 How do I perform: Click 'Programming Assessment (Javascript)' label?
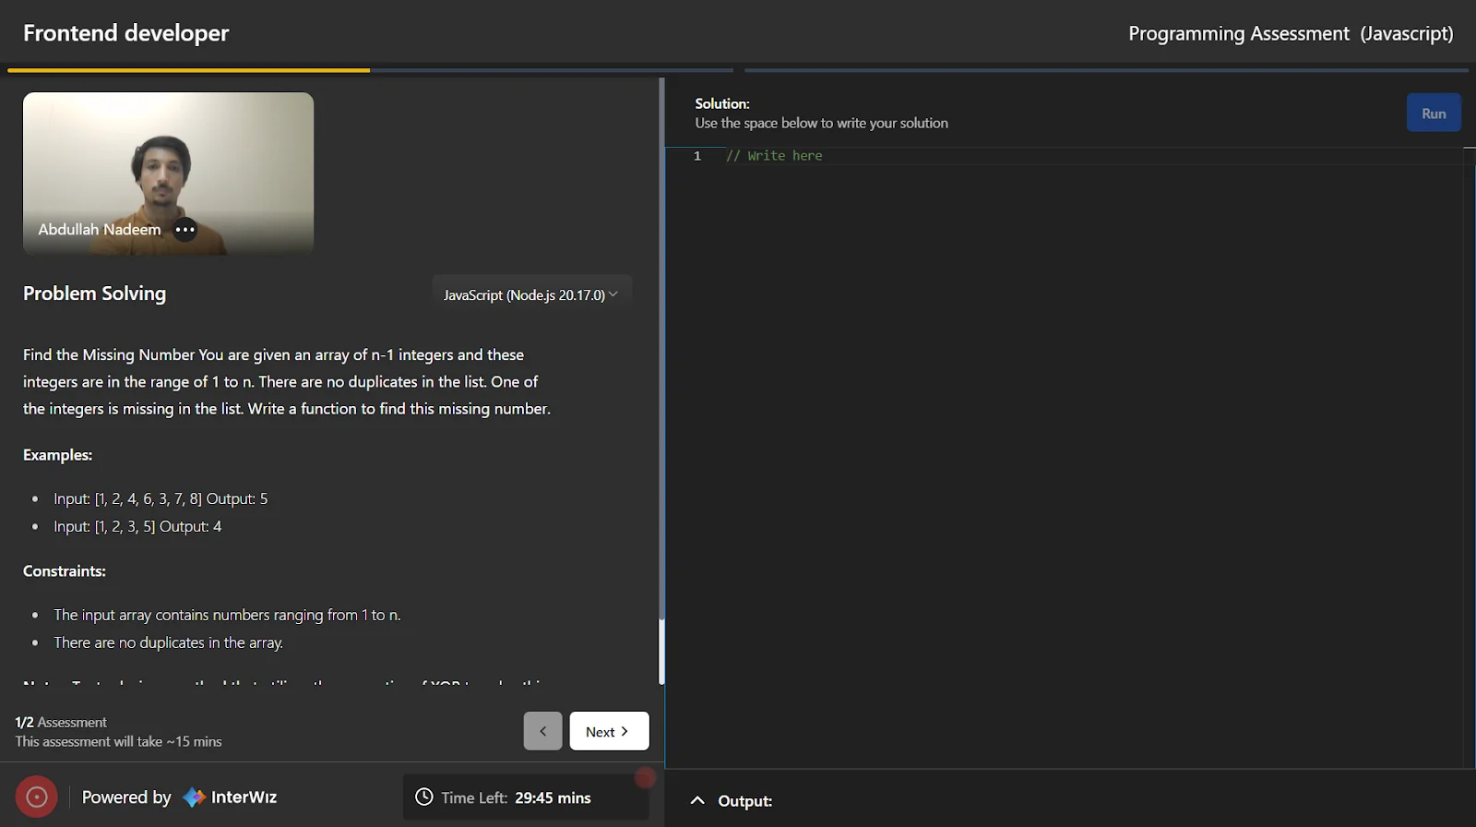(1291, 33)
